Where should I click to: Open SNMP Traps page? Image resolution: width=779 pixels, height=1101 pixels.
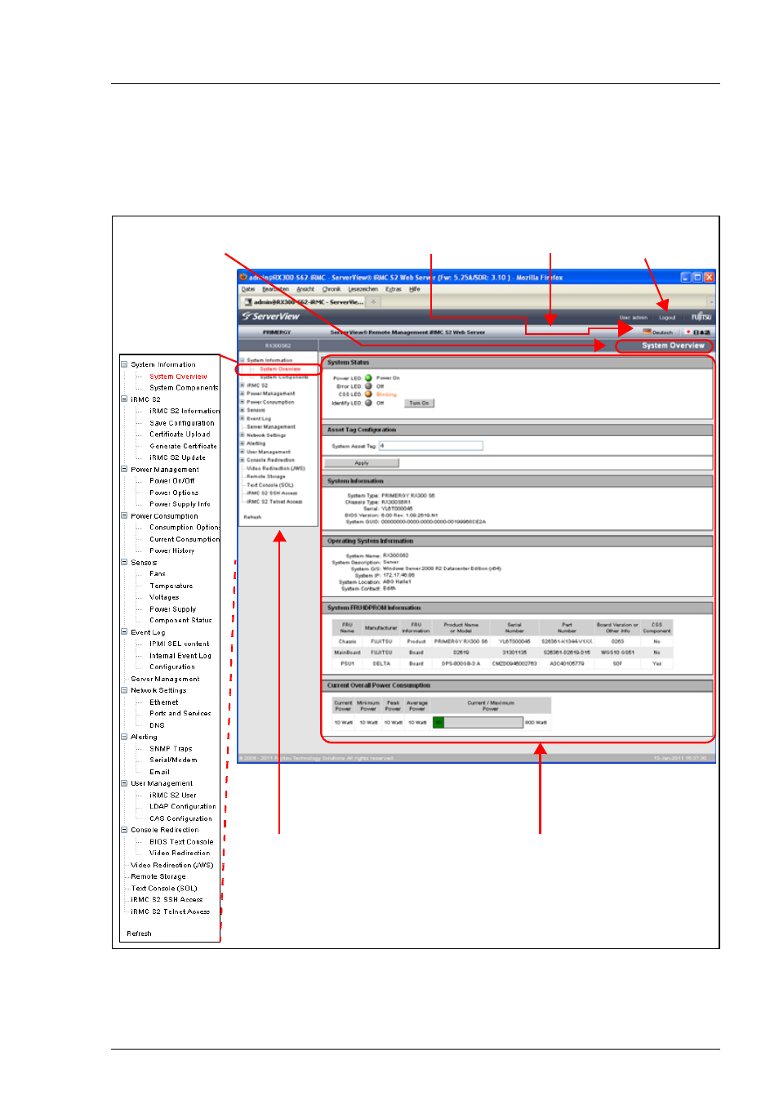coord(171,749)
